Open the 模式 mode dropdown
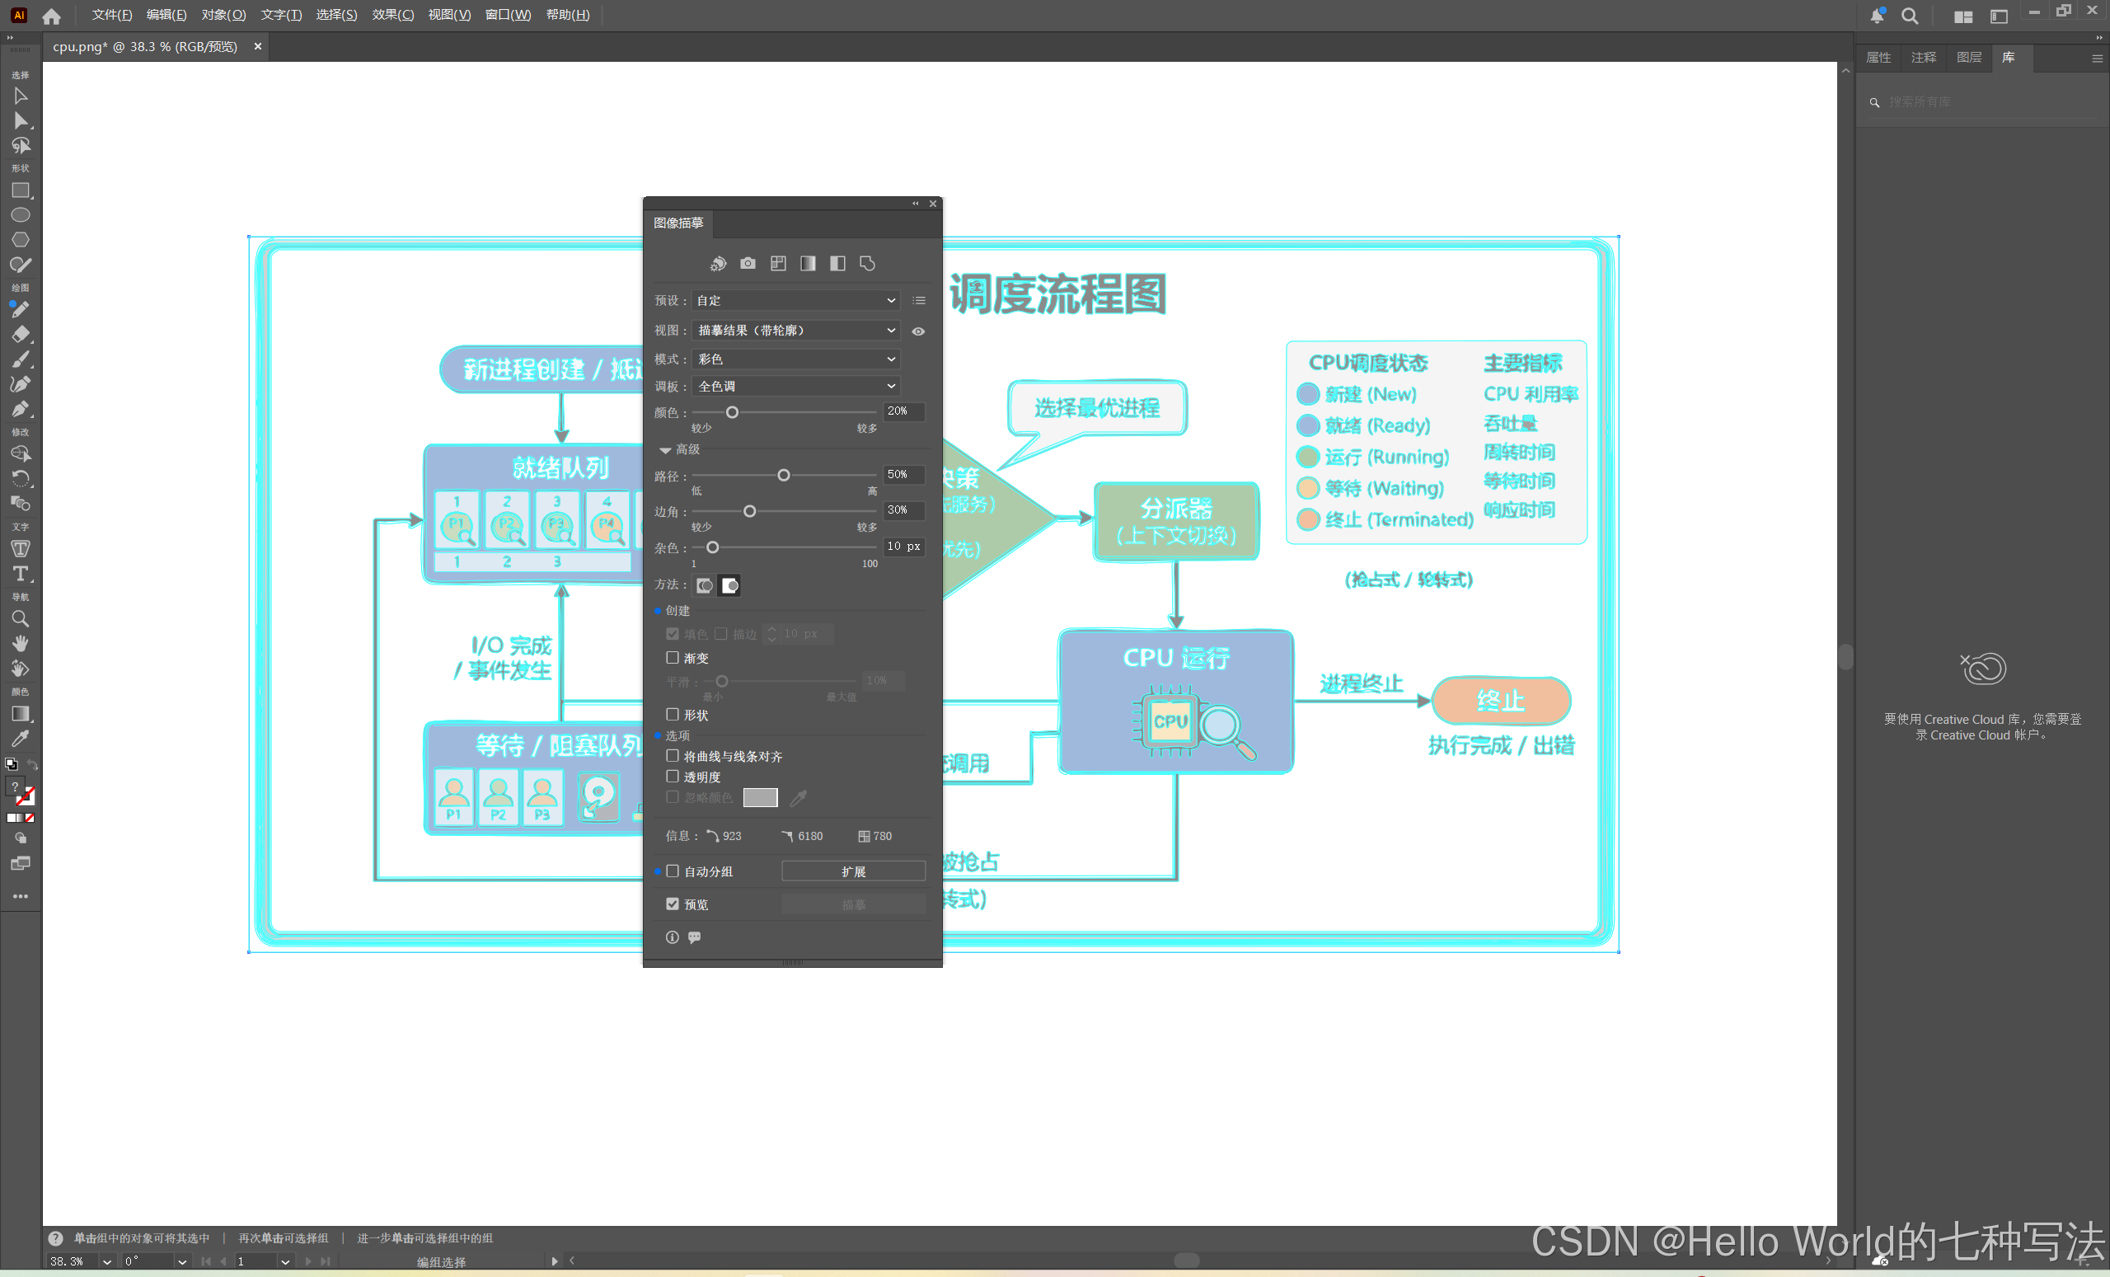The image size is (2110, 1277). [x=795, y=359]
